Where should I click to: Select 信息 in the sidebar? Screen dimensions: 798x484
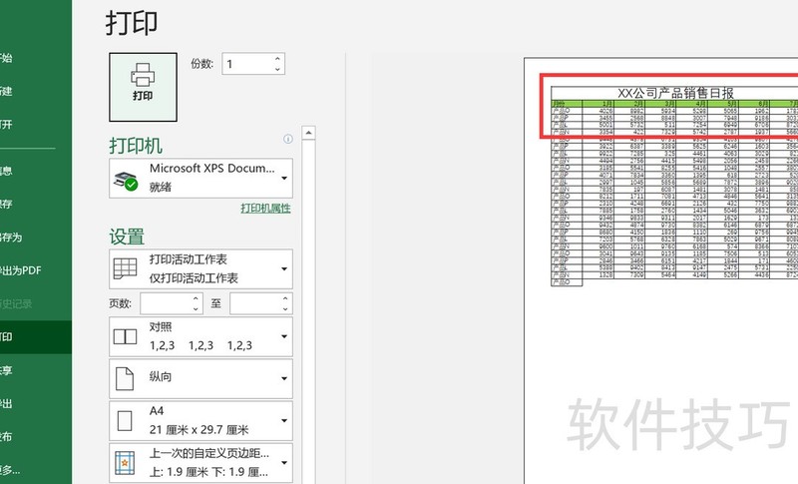(36, 171)
